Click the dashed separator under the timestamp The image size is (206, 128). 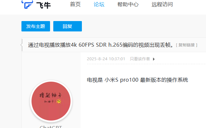pos(146,64)
